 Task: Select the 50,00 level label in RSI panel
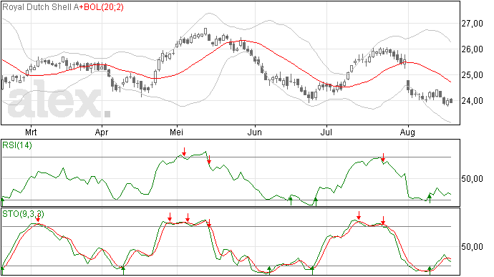tap(472, 179)
